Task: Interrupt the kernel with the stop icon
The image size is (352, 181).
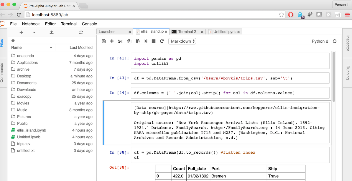Action: coord(154,41)
